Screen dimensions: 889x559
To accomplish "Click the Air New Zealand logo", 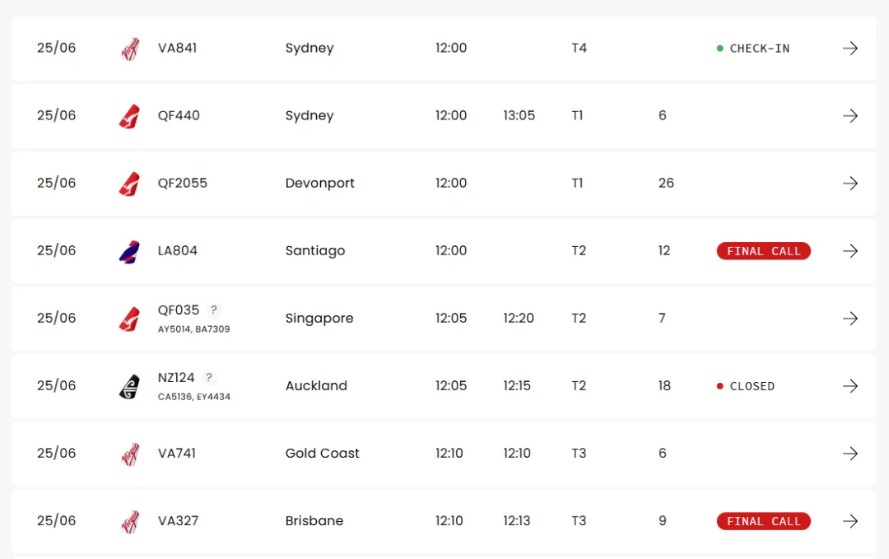I will pyautogui.click(x=129, y=387).
